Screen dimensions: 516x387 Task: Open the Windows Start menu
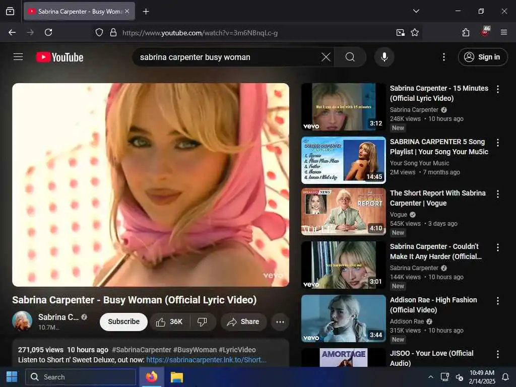tap(12, 377)
